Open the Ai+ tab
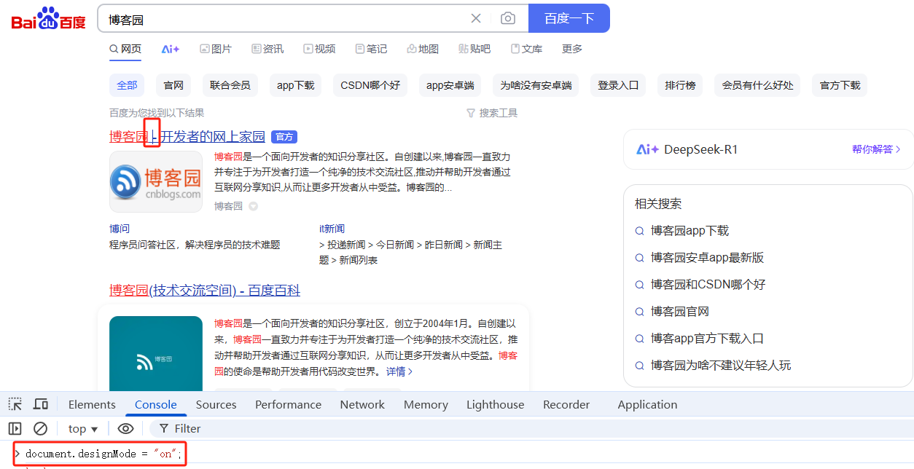 point(171,49)
